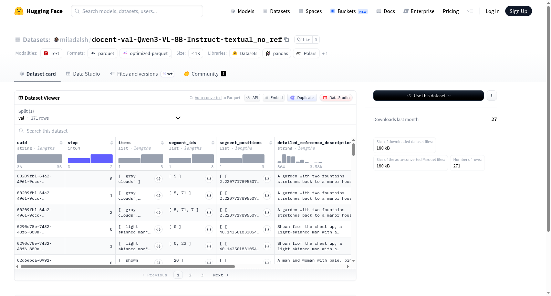The height and width of the screenshot is (296, 551).
Task: Focus the Search this dataset field
Action: pos(185,131)
